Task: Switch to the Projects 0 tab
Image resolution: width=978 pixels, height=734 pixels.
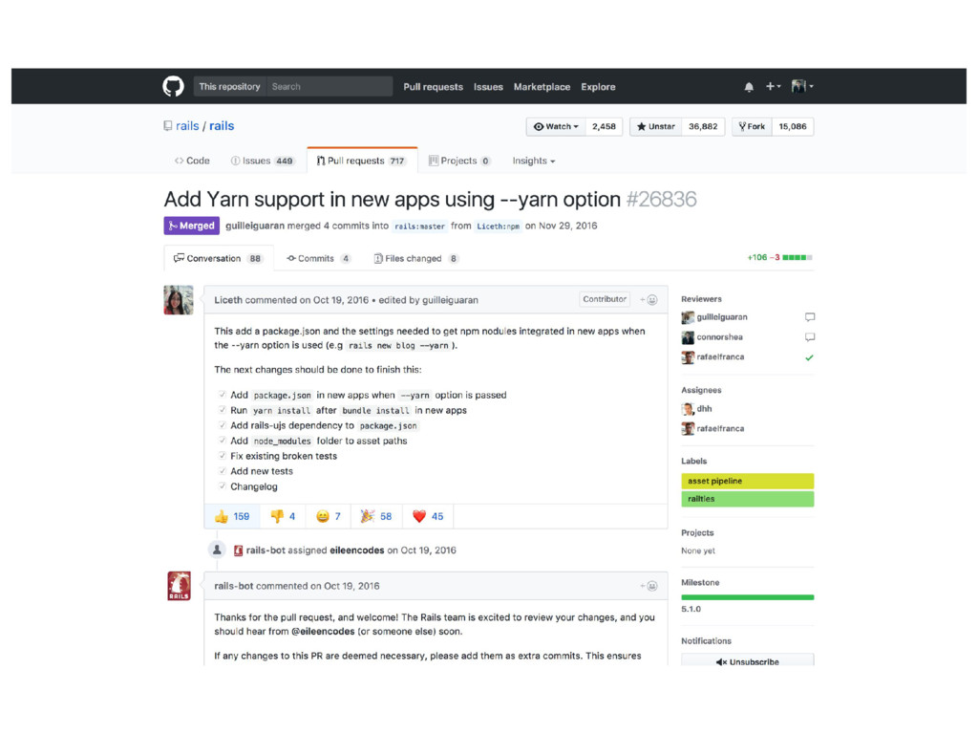Action: point(459,161)
